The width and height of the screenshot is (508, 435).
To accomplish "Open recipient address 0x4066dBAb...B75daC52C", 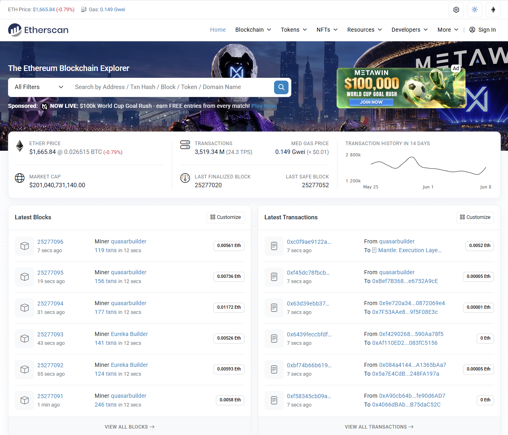I will click(x=406, y=405).
